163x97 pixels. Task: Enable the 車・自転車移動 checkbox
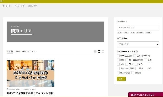tap(127, 60)
